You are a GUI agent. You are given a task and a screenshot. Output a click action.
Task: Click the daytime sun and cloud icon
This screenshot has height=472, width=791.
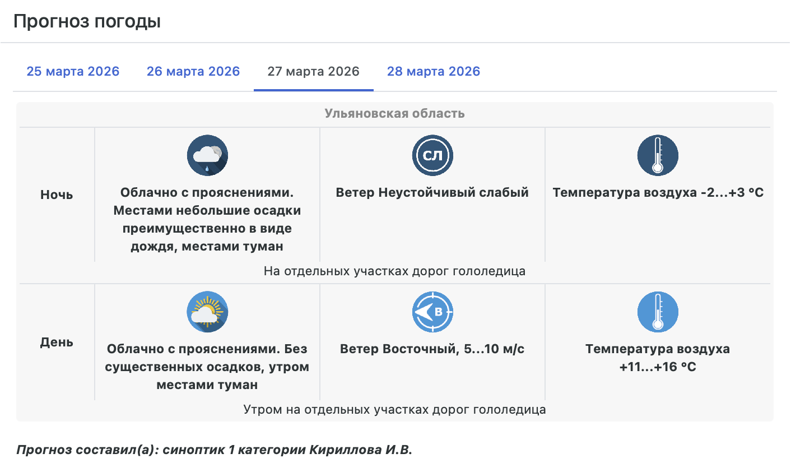pos(207,312)
